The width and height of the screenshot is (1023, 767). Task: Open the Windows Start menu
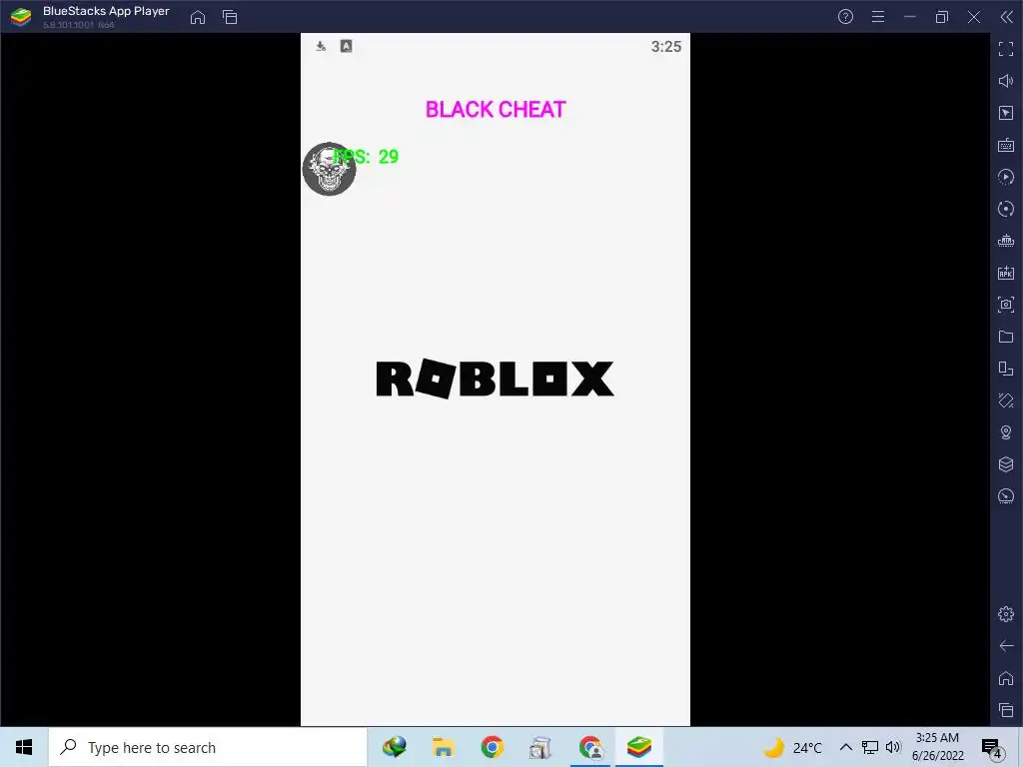coord(24,747)
